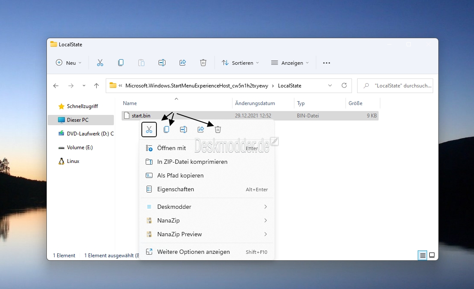Expand the recent locations chevron
The height and width of the screenshot is (289, 474).
(x=84, y=86)
